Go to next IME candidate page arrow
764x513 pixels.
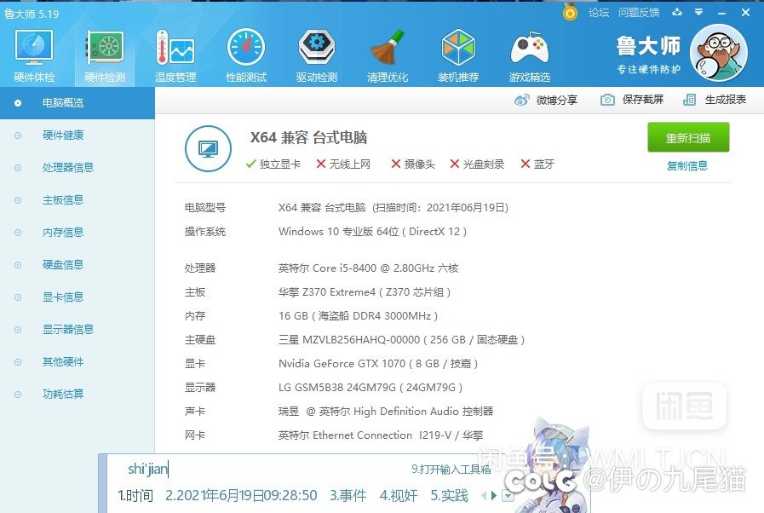coord(494,496)
